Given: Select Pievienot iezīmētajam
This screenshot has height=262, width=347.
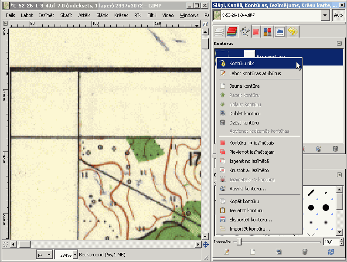Looking at the screenshot, I should pyautogui.click(x=259, y=152).
